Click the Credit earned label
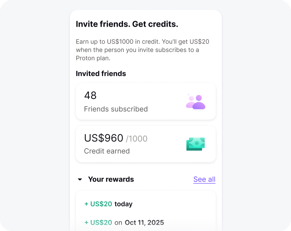 click(x=107, y=151)
